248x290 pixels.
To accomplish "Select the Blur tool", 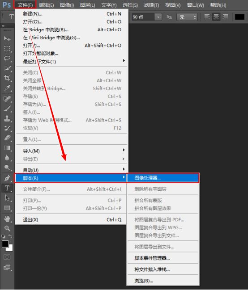I will tap(7, 158).
